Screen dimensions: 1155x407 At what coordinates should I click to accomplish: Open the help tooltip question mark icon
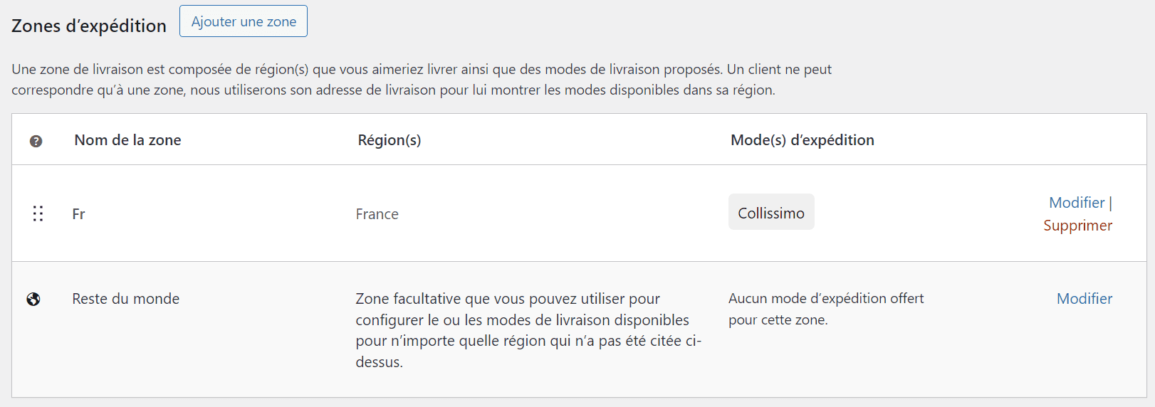point(36,141)
